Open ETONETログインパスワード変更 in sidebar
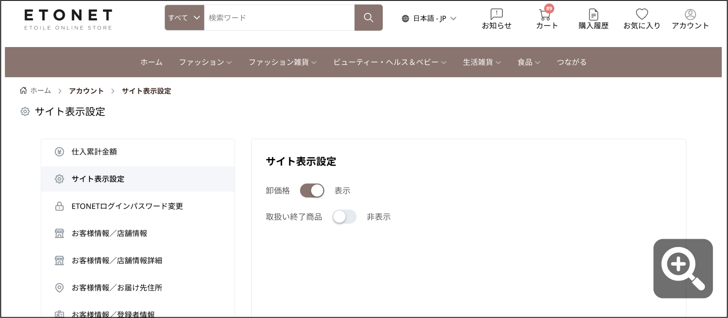The width and height of the screenshot is (728, 318). coord(138,206)
